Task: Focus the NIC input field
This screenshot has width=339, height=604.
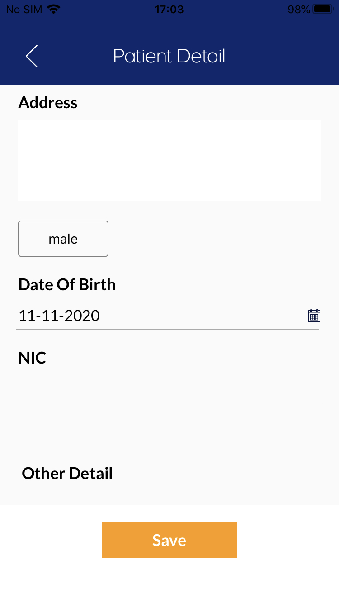Action: [173, 390]
